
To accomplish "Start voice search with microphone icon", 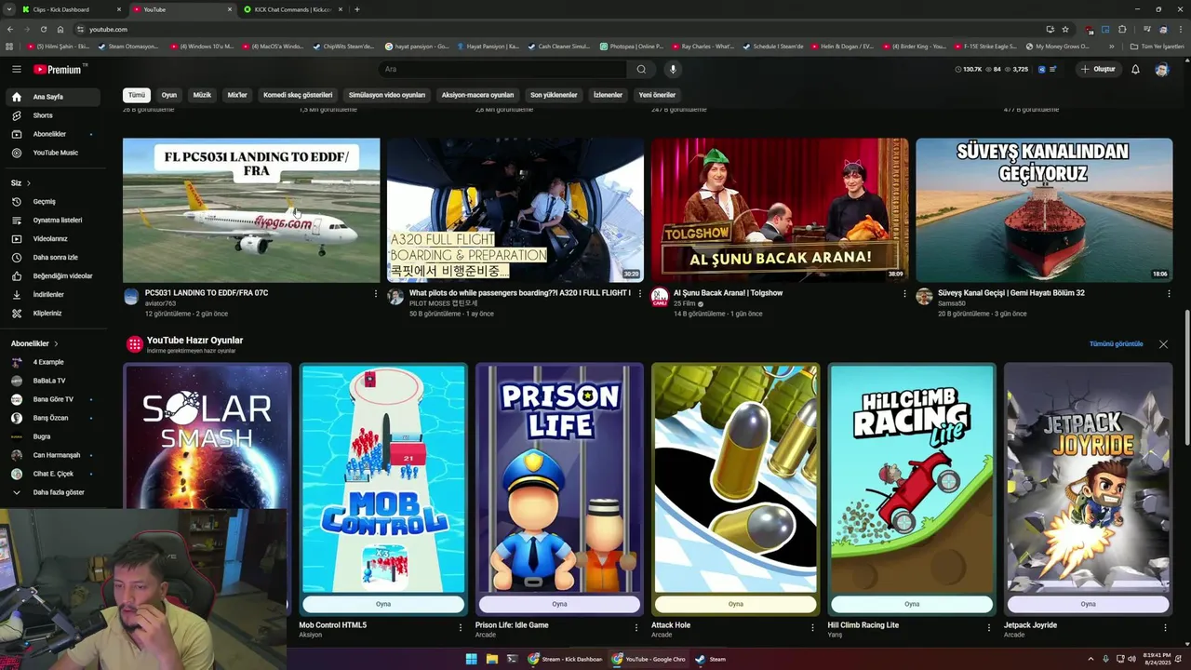I will click(673, 69).
